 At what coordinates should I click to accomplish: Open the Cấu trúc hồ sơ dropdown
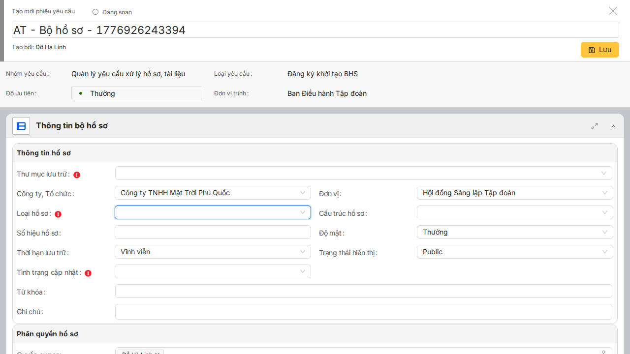tap(514, 212)
